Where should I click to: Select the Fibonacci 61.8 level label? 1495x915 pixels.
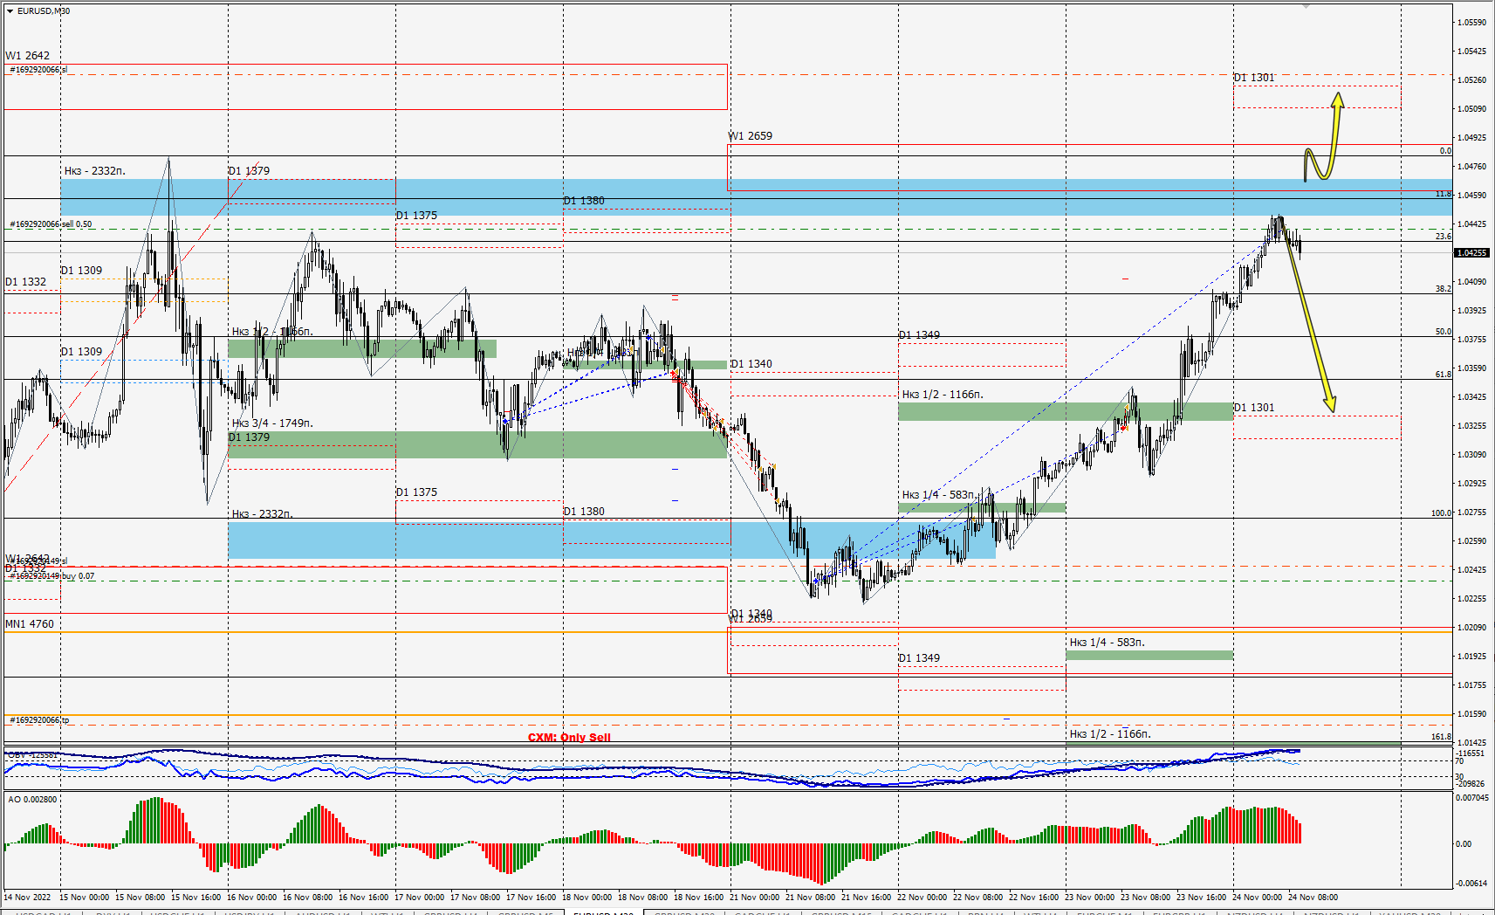[x=1444, y=375]
